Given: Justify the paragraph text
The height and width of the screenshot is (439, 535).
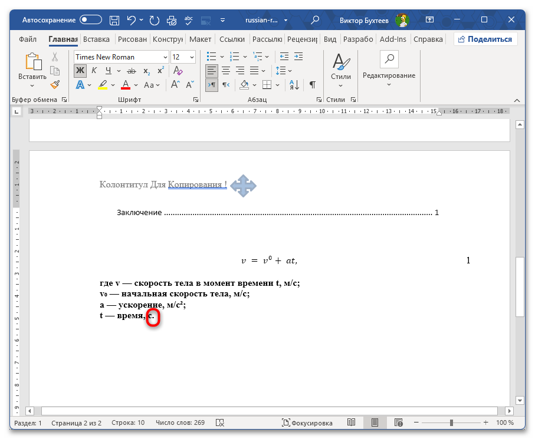Looking at the screenshot, I should (254, 71).
